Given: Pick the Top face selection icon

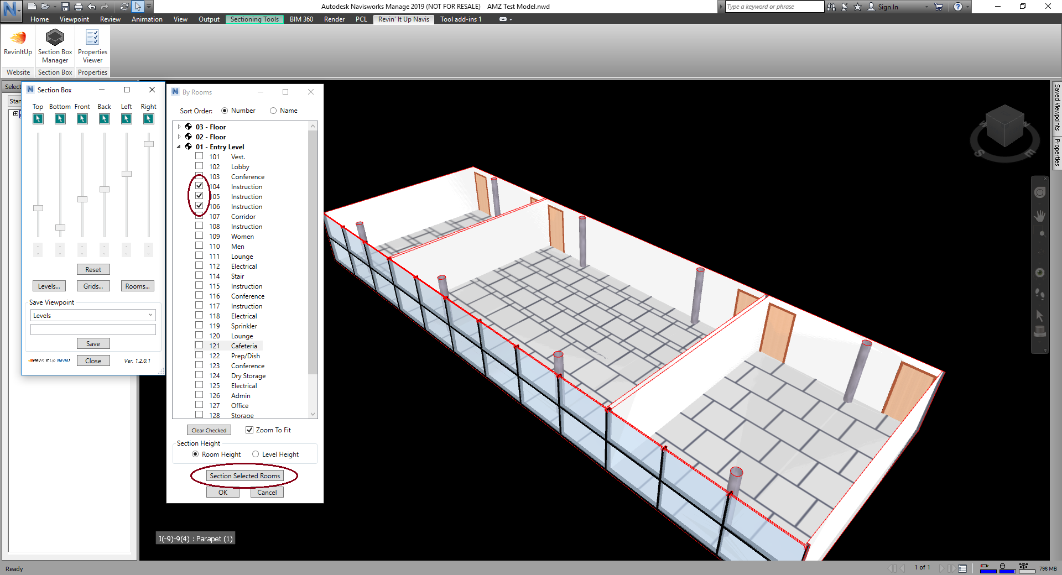Looking at the screenshot, I should coord(38,119).
